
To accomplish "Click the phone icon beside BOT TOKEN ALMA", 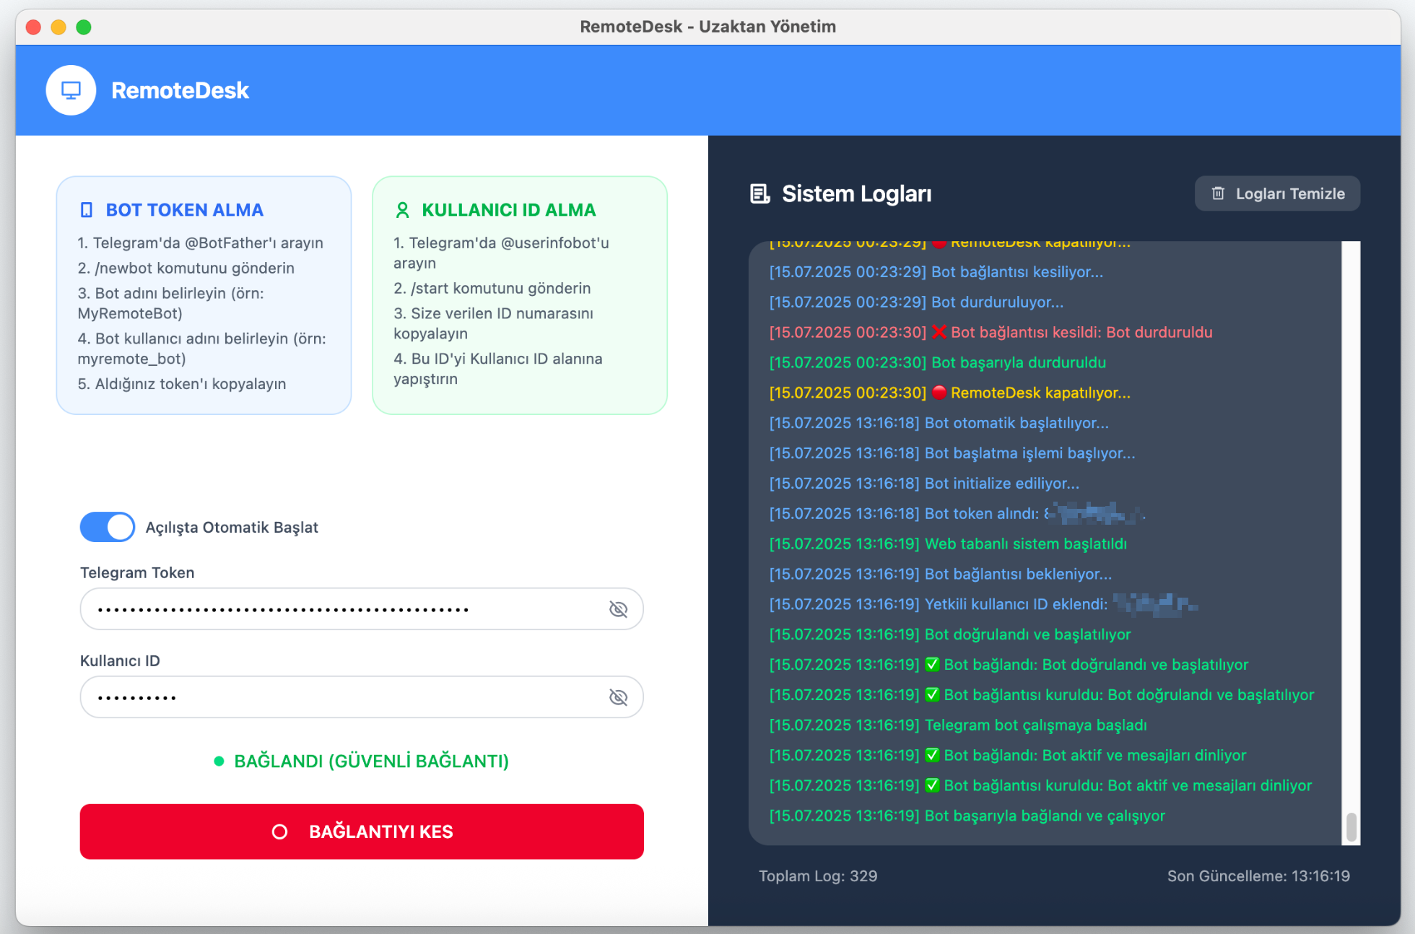I will pyautogui.click(x=87, y=210).
